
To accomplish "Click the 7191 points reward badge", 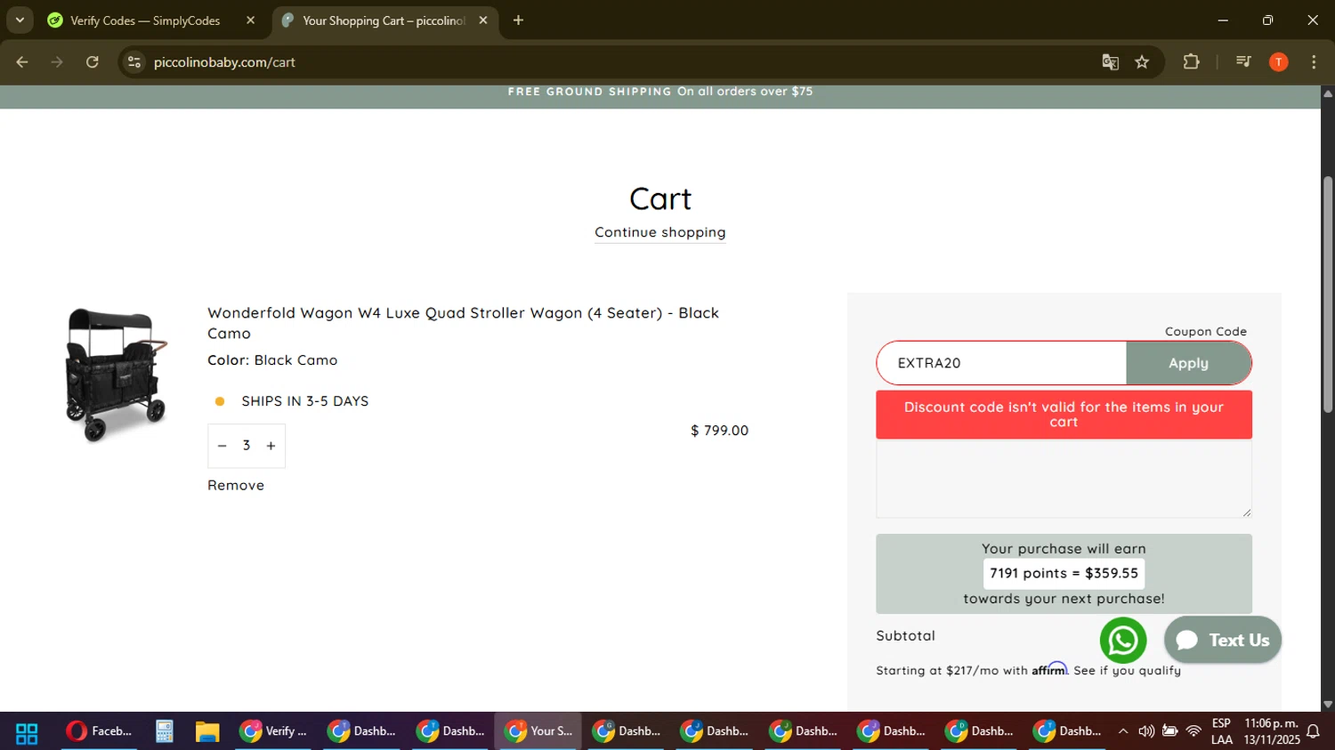I will (1064, 574).
